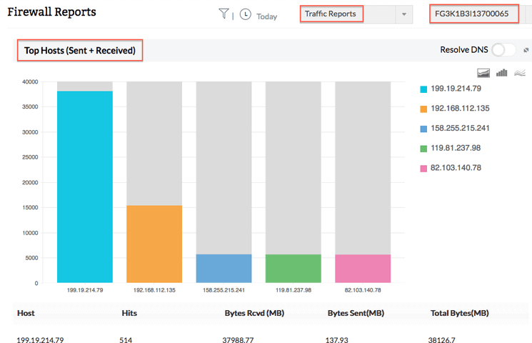532x343 pixels.
Task: Click the clock time-period icon
Action: 246,14
